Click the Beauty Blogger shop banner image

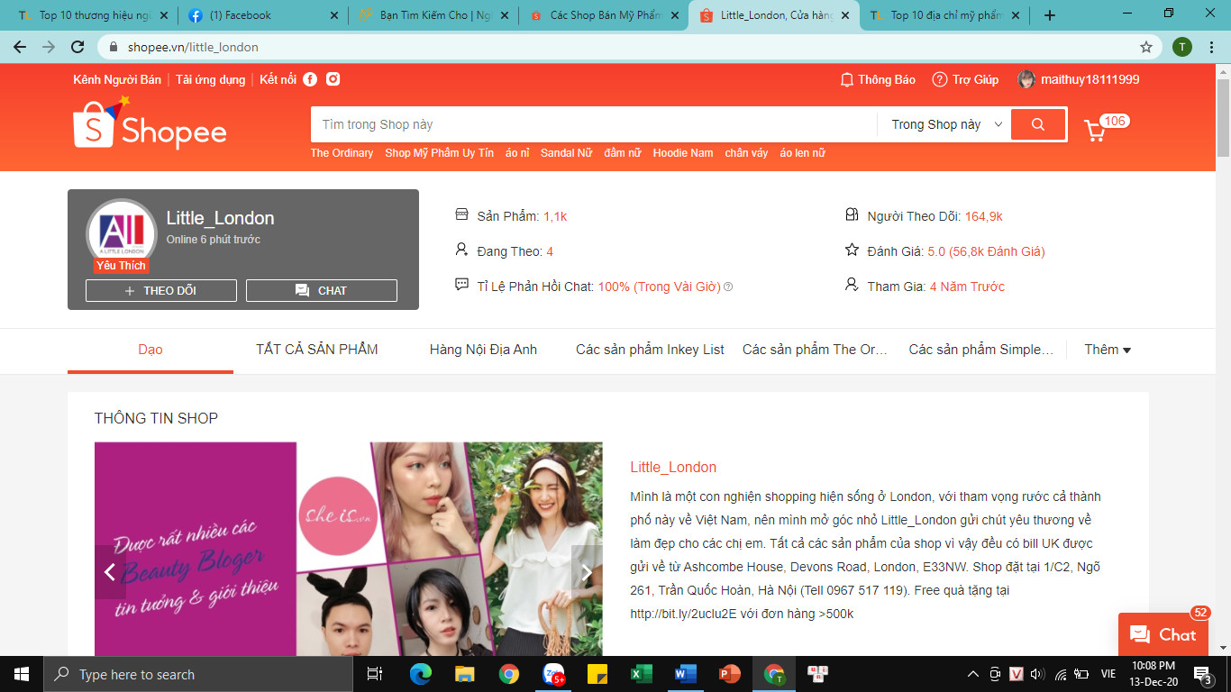point(349,549)
